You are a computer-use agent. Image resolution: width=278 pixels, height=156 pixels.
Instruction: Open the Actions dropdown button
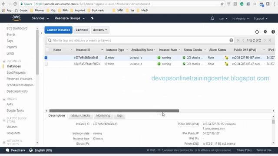coord(100,30)
